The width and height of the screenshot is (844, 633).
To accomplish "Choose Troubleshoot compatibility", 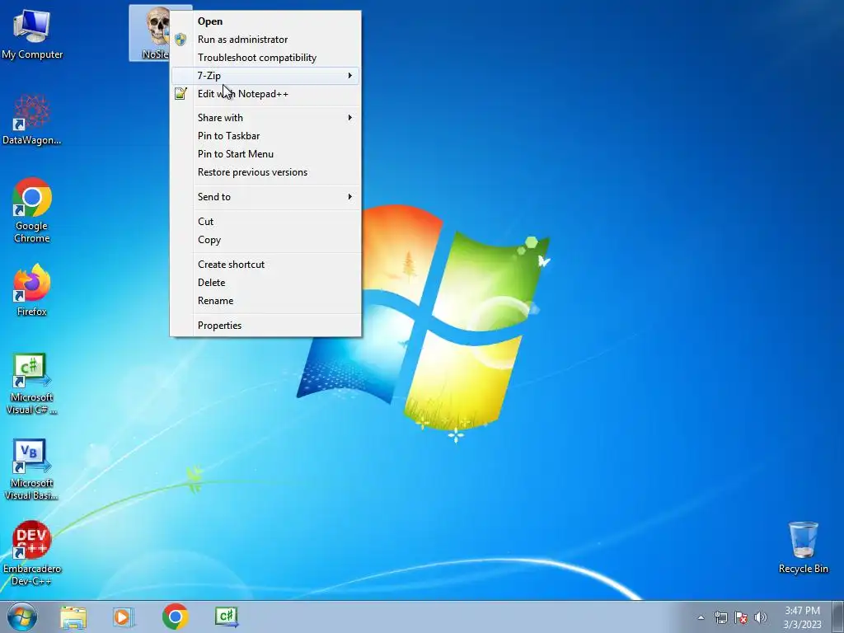I will pyautogui.click(x=265, y=58).
